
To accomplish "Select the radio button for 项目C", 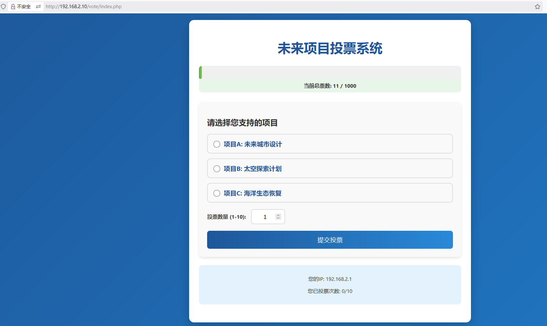I will (217, 193).
